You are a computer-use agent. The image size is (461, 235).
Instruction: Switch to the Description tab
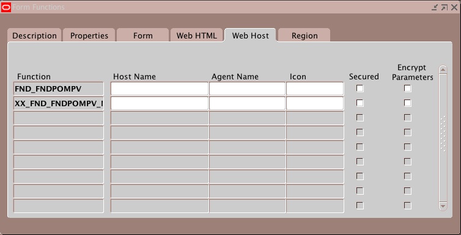[x=34, y=35]
